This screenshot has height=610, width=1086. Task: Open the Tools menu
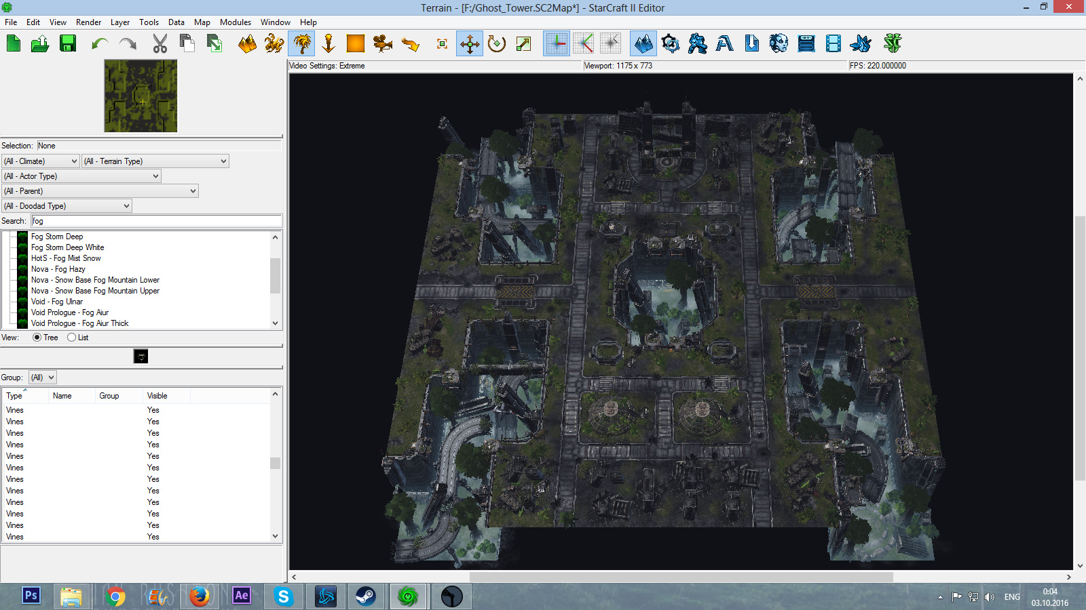click(x=149, y=22)
